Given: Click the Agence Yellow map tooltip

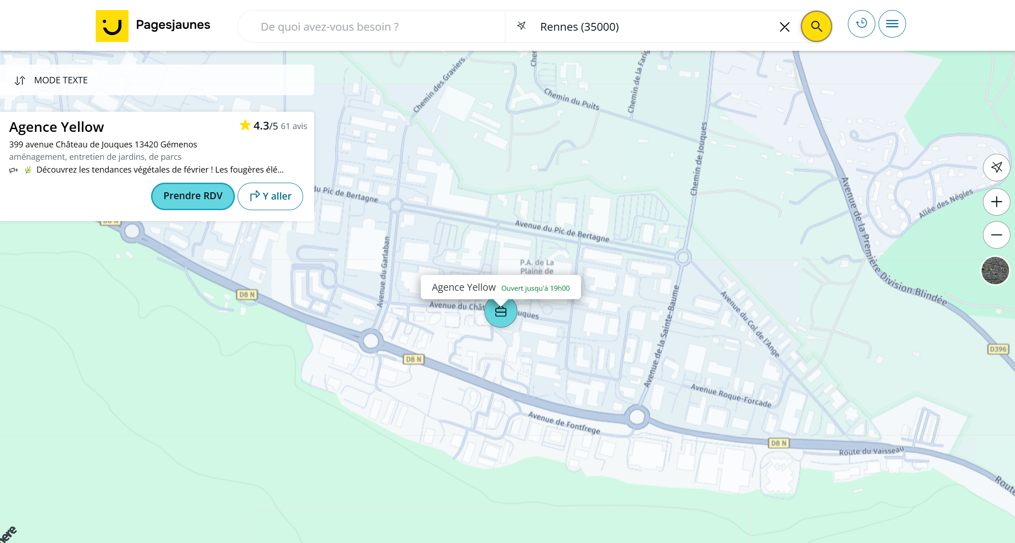Looking at the screenshot, I should click(463, 288).
